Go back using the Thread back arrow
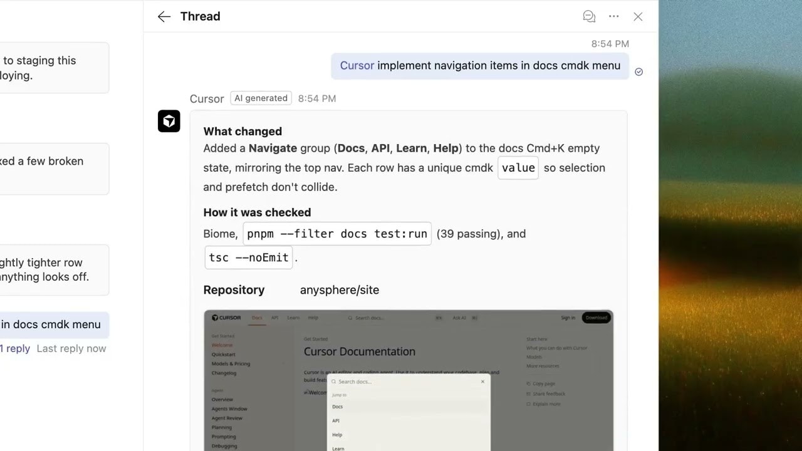Image resolution: width=802 pixels, height=451 pixels. [x=164, y=17]
